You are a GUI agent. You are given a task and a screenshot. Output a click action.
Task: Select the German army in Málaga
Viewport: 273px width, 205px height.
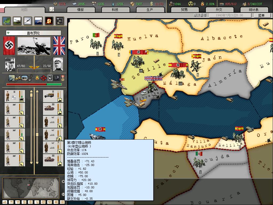[x=178, y=74]
